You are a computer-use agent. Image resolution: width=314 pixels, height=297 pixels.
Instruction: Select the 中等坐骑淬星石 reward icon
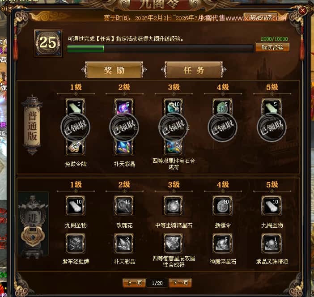[x=173, y=206]
